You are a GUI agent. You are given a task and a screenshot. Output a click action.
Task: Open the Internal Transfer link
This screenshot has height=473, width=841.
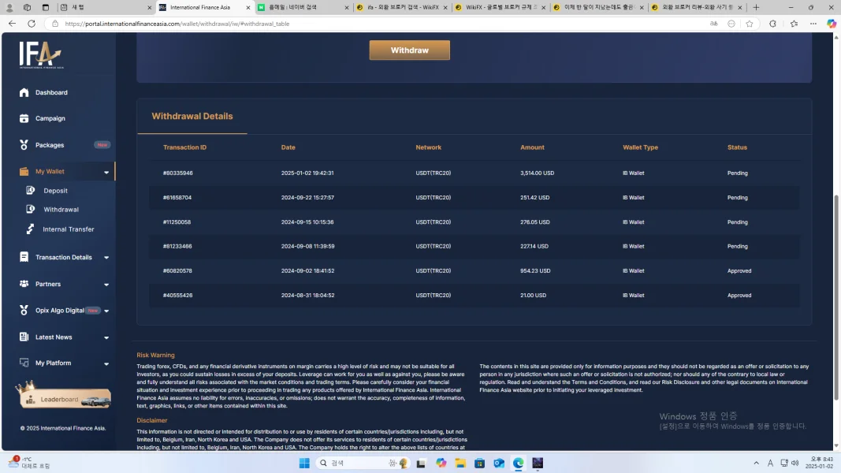tap(68, 229)
